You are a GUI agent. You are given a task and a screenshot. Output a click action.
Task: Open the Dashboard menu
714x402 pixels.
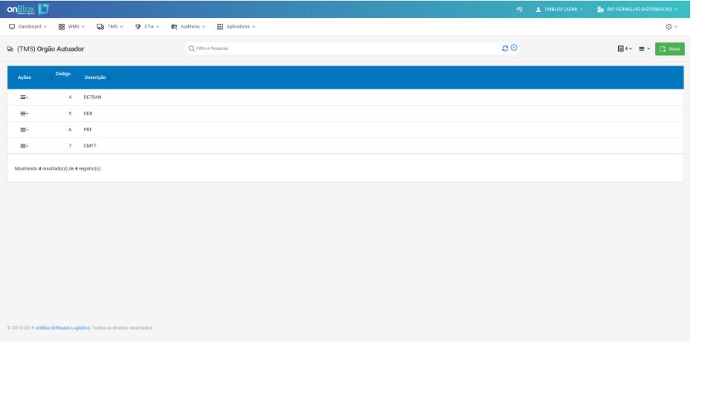[x=28, y=27]
